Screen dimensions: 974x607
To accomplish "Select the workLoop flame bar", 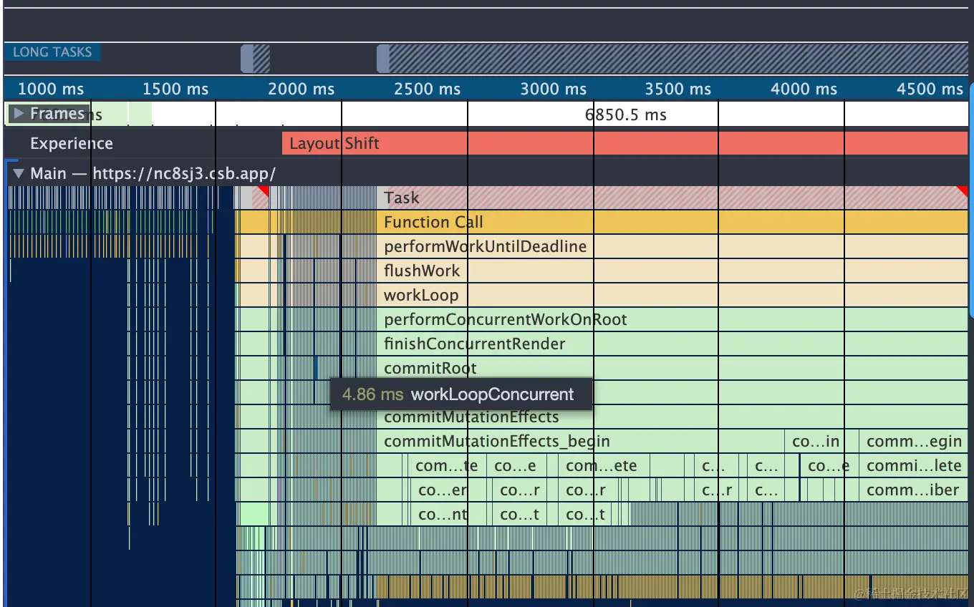I will (x=672, y=295).
